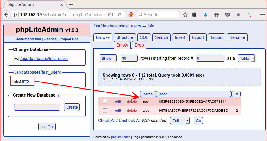Go back with the browser back arrow
Viewport: 267px width, 141px height.
pyautogui.click(x=6, y=15)
